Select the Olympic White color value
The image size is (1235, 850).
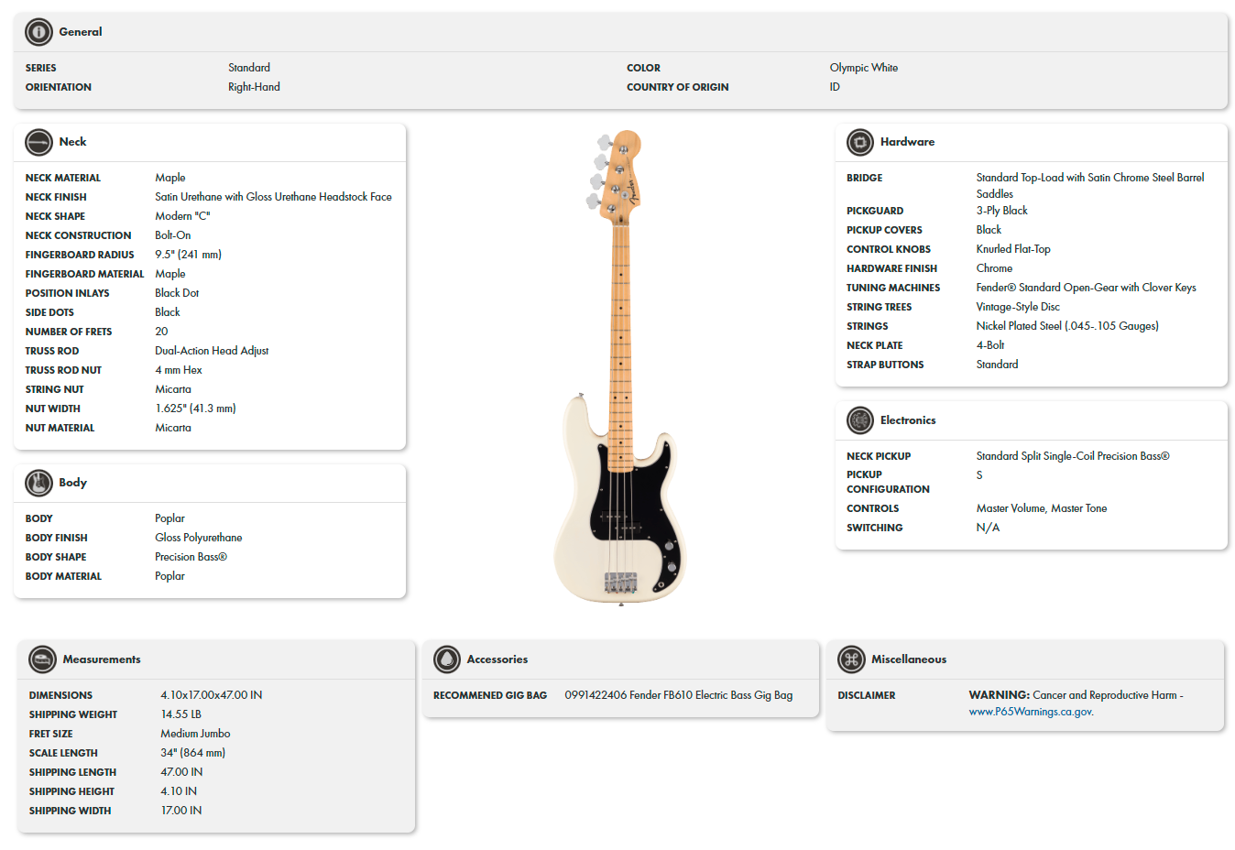coord(862,67)
